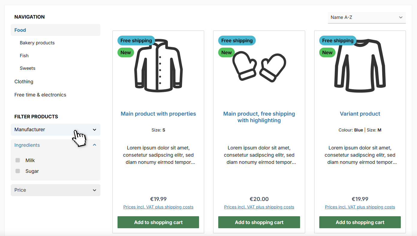
Task: Open the Name A-Z sorting dropdown
Action: [x=366, y=17]
